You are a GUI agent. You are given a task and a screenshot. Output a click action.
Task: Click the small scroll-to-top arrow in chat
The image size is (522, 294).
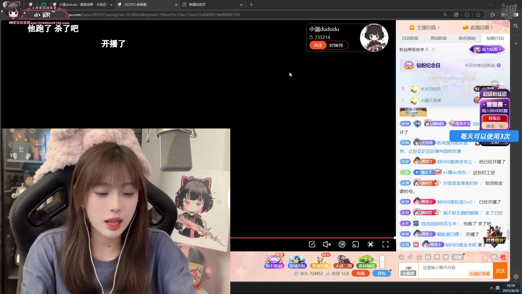tap(505, 247)
